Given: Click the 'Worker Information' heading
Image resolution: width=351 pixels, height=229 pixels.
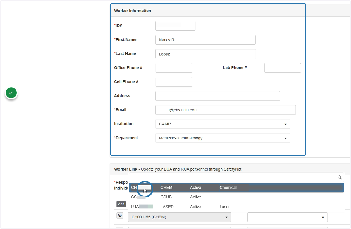Looking at the screenshot, I should 133,11.
